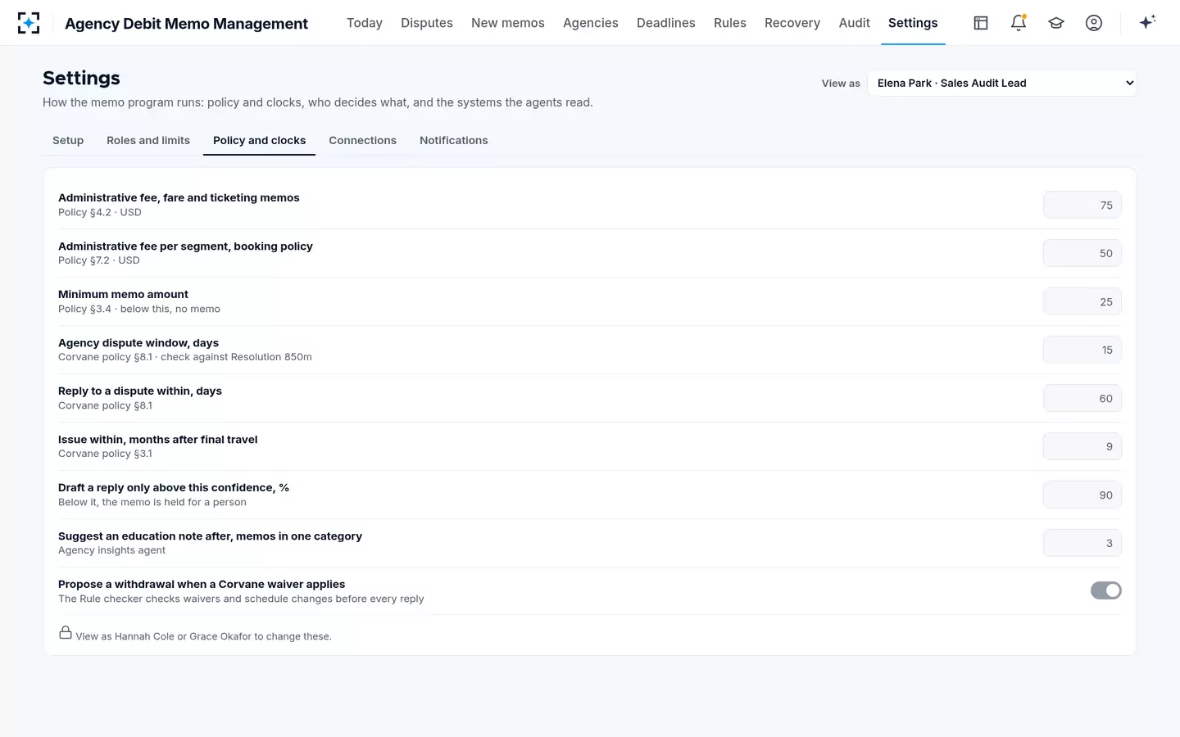
Task: Open the layout panel icon
Action: point(981,23)
